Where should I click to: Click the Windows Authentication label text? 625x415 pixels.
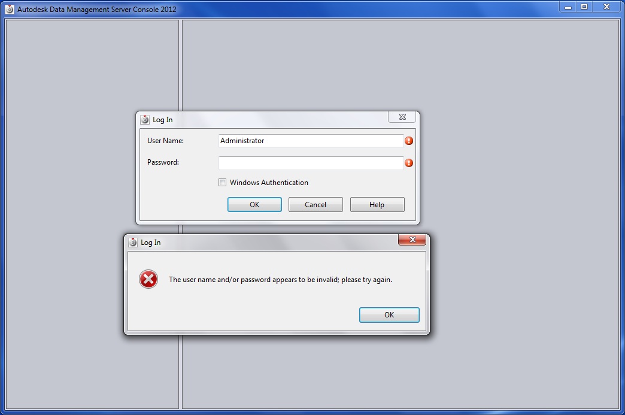pos(269,183)
